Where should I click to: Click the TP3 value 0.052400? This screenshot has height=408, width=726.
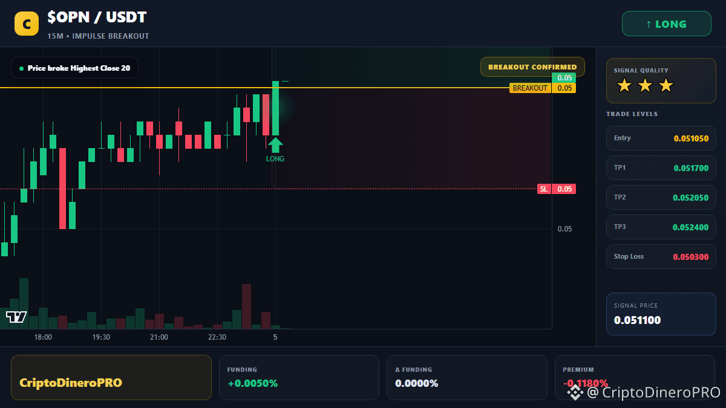691,227
